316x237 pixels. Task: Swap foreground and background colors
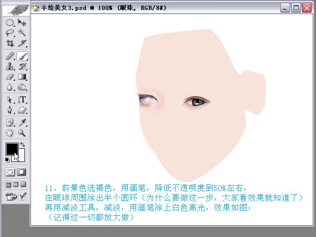point(23,145)
